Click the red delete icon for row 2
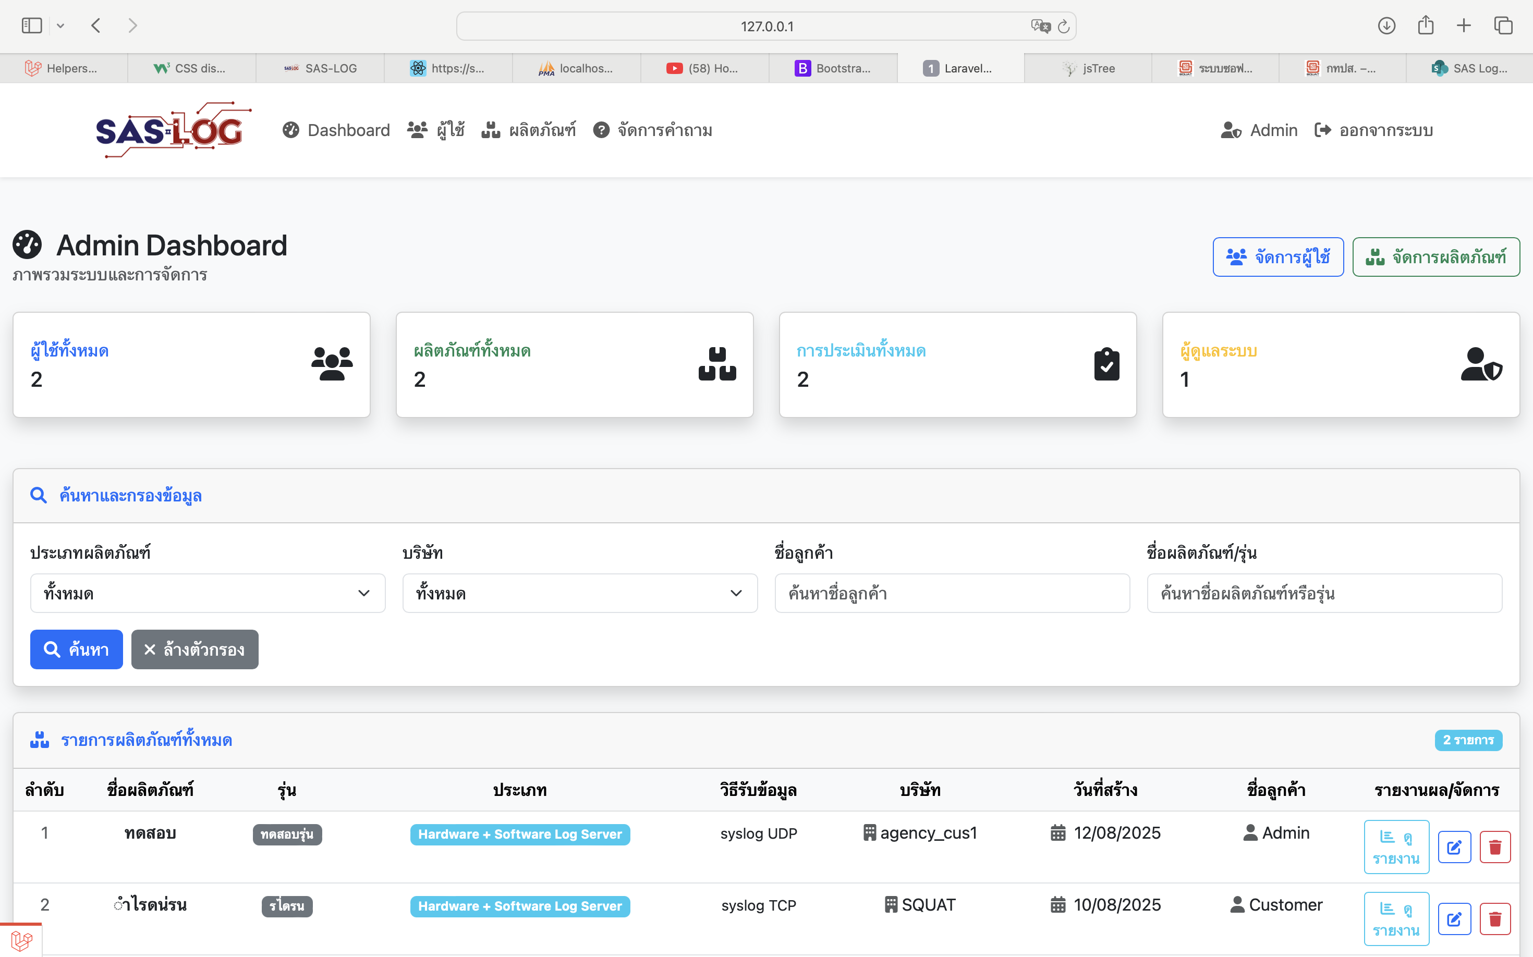Screen dimensions: 1533x957 (x=1495, y=919)
